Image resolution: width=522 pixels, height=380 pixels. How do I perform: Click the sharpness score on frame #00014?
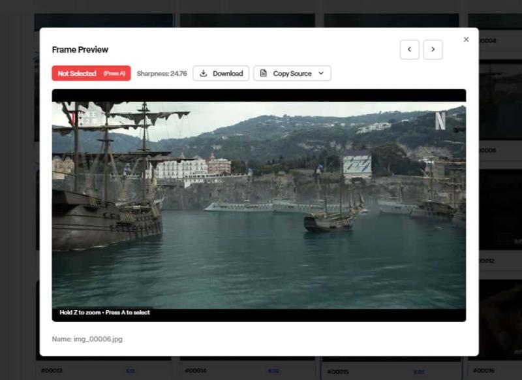[273, 371]
